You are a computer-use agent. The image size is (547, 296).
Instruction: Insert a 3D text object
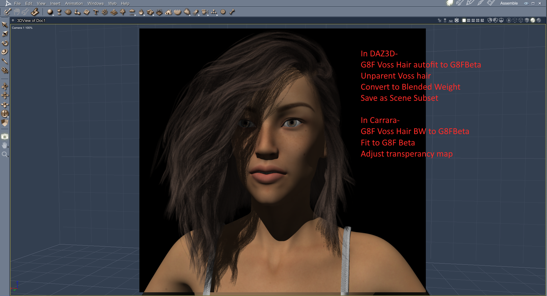coord(96,12)
